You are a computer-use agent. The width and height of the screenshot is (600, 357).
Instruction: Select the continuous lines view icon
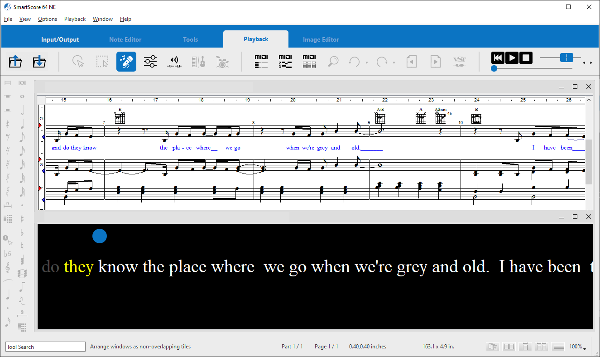point(558,347)
